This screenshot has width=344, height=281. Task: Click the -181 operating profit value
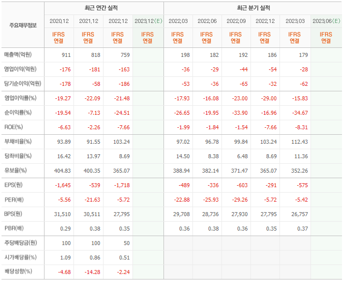(94, 69)
